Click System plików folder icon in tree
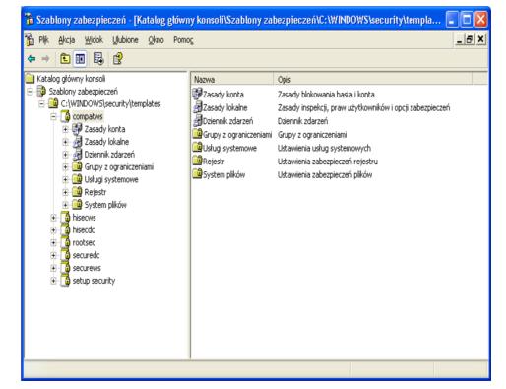The image size is (506, 389). pos(77,205)
